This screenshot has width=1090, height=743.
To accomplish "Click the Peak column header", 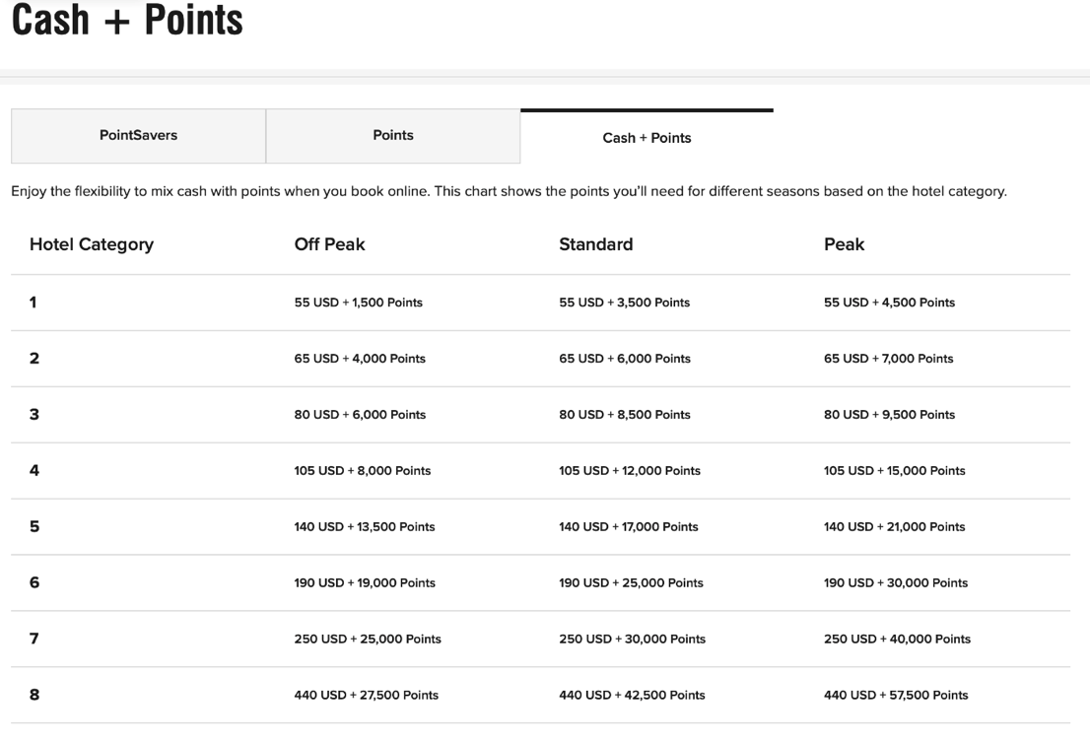I will tap(844, 243).
